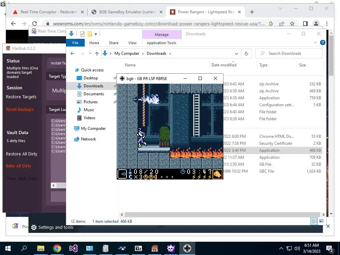Open the Explorer View ribbon tab

point(132,43)
